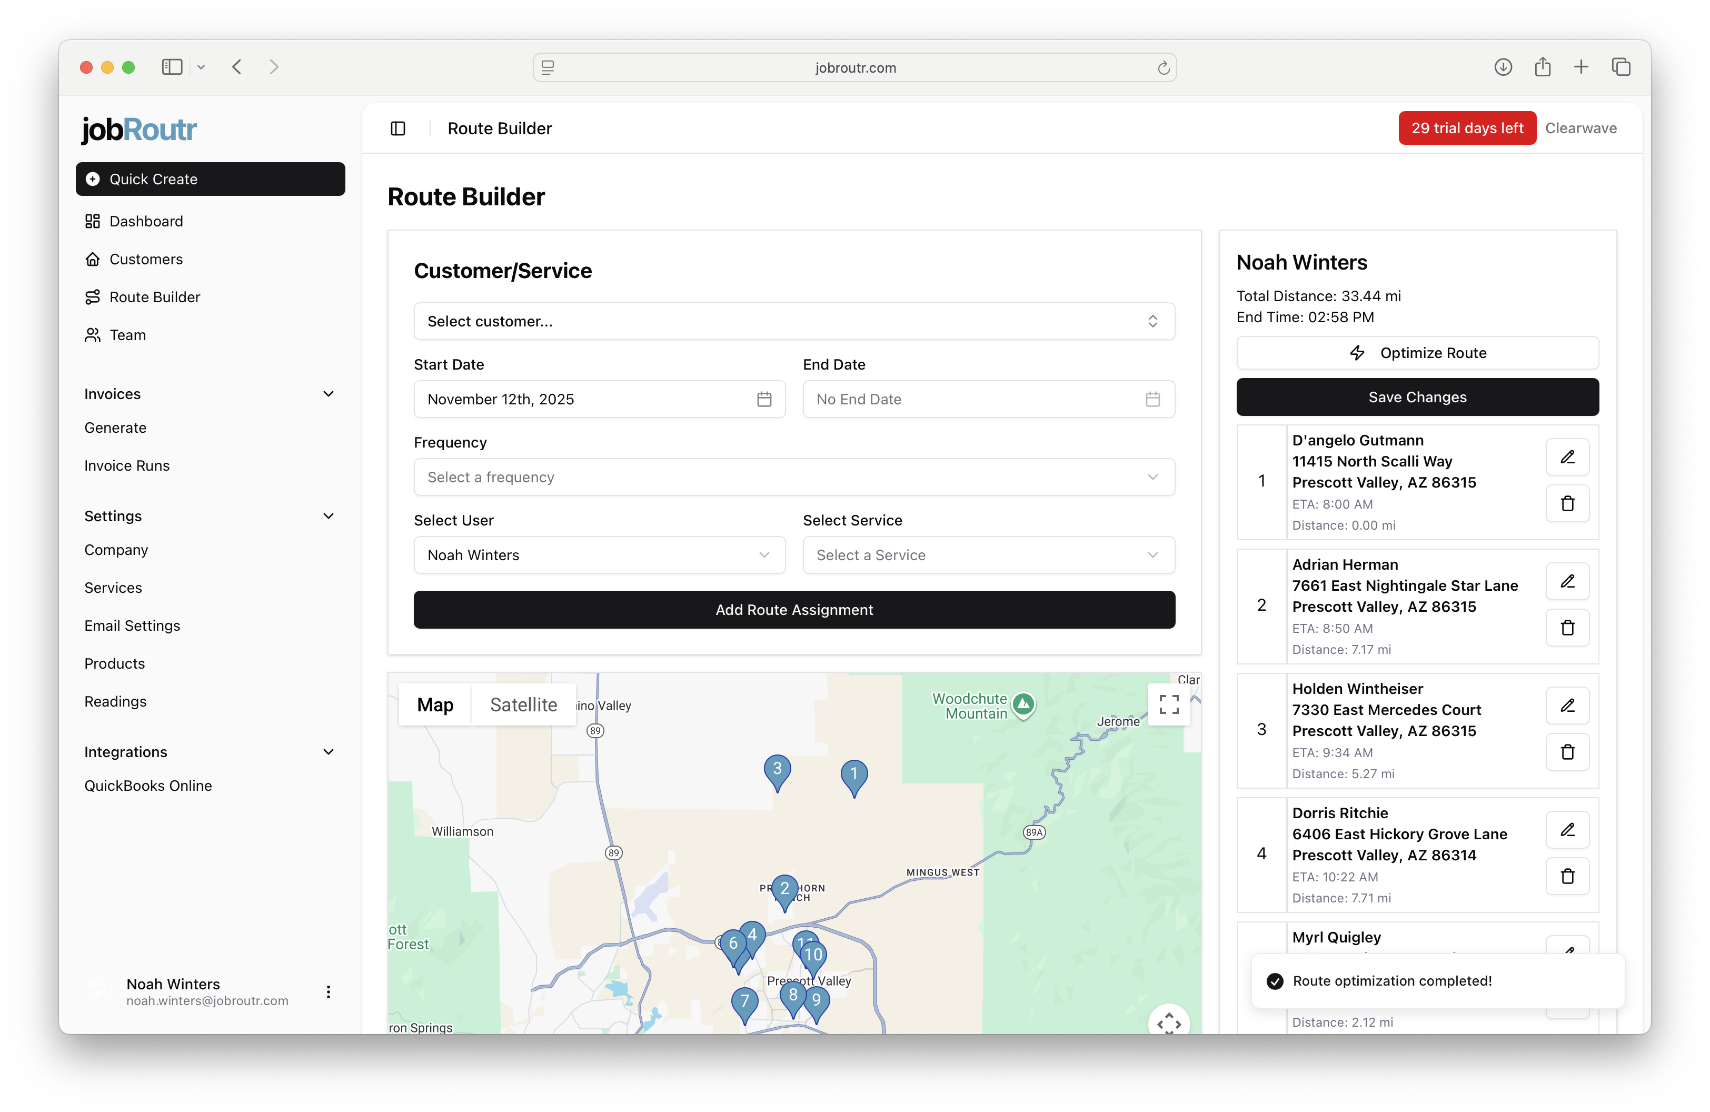The width and height of the screenshot is (1710, 1112).
Task: Click the Team people icon
Action: pos(93,335)
